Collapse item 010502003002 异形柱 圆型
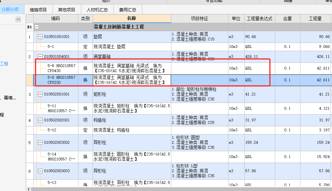 coord(40,142)
